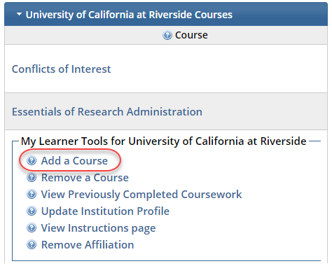Click the University of California at Riverside Courses title
The width and height of the screenshot is (332, 266).
(x=129, y=15)
